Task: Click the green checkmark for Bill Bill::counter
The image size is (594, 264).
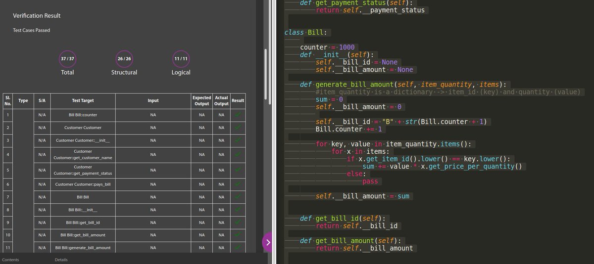Action: pyautogui.click(x=238, y=115)
